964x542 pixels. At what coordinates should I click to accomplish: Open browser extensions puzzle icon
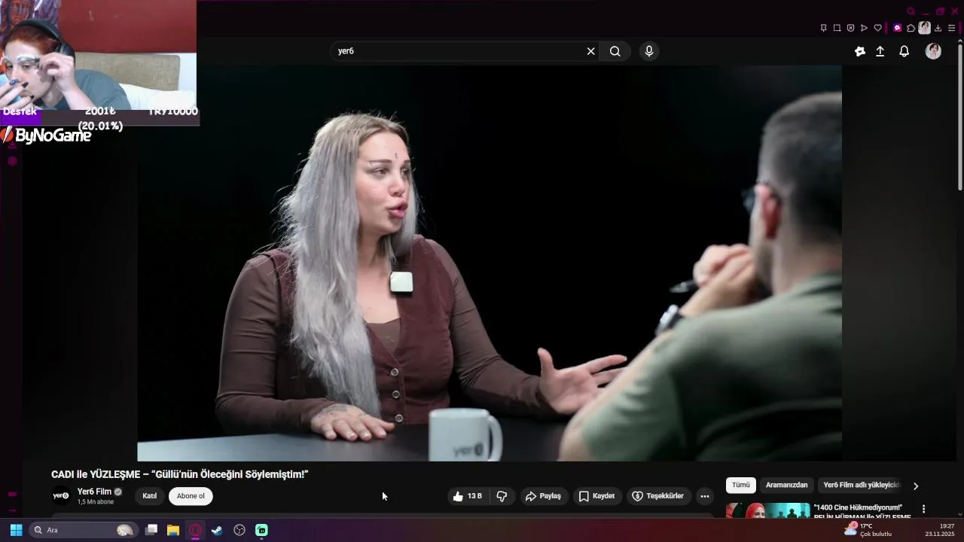tap(911, 28)
